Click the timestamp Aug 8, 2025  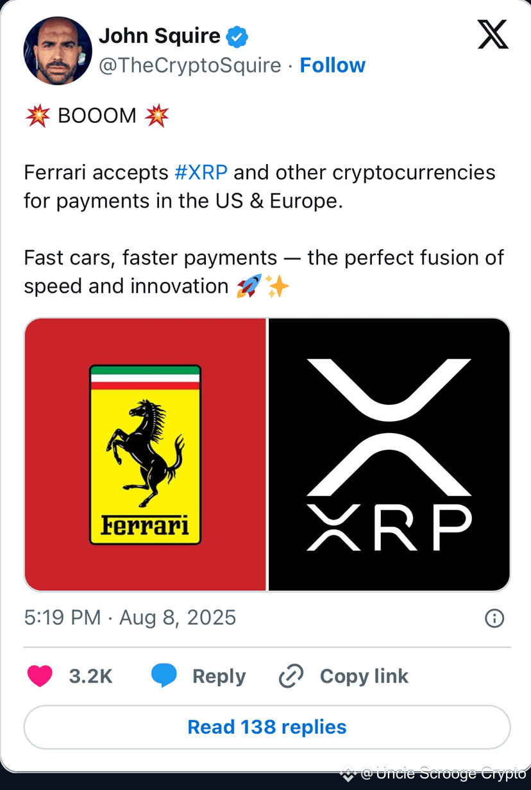(x=177, y=618)
